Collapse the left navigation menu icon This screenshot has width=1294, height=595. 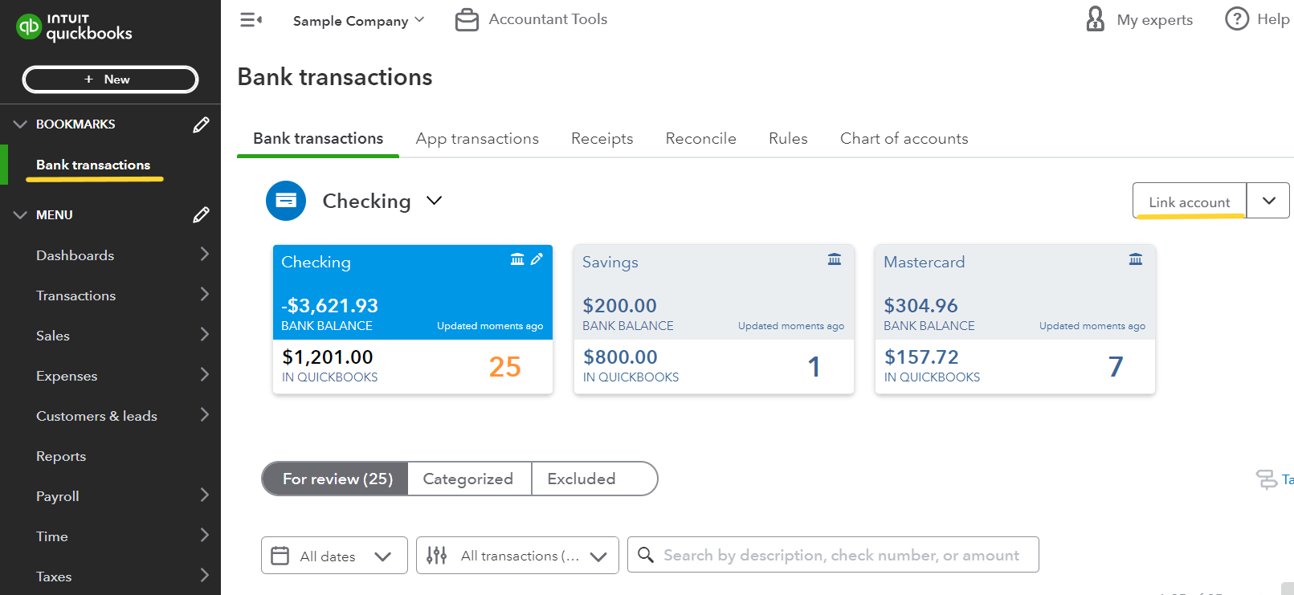pos(251,20)
